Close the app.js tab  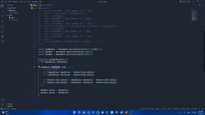(41, 5)
